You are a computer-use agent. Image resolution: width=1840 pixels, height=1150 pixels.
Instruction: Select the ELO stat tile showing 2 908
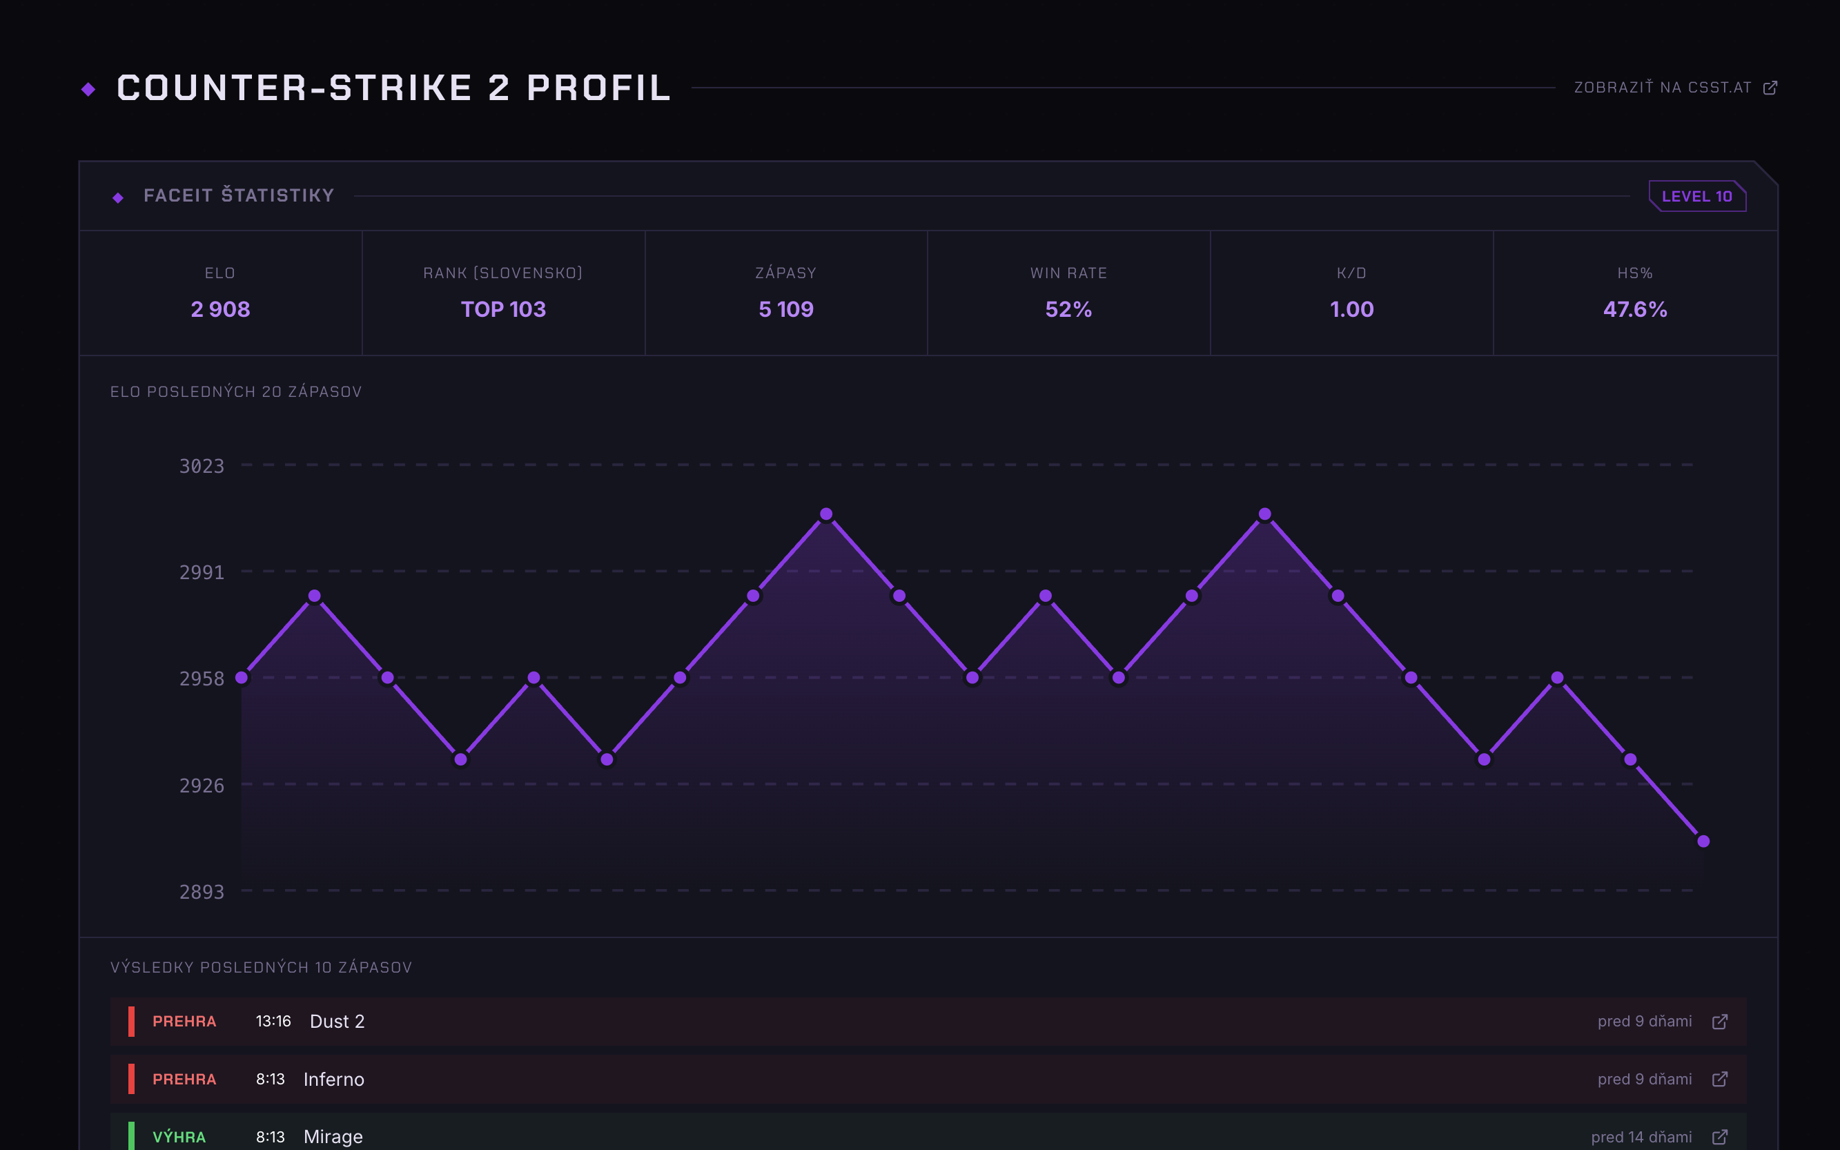(x=220, y=309)
